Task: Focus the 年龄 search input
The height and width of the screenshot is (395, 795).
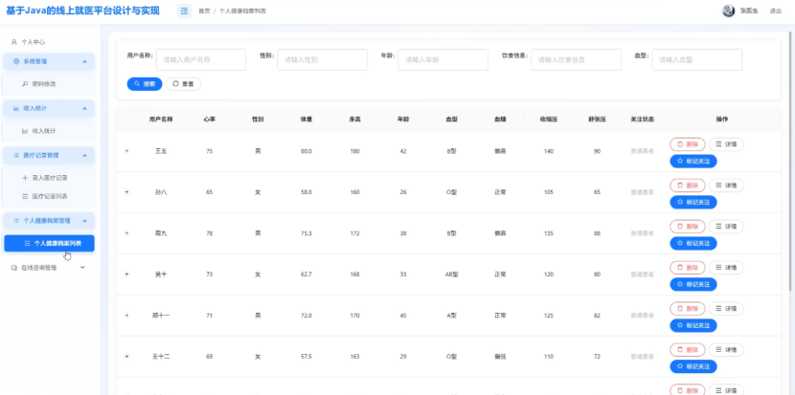Action: [443, 59]
